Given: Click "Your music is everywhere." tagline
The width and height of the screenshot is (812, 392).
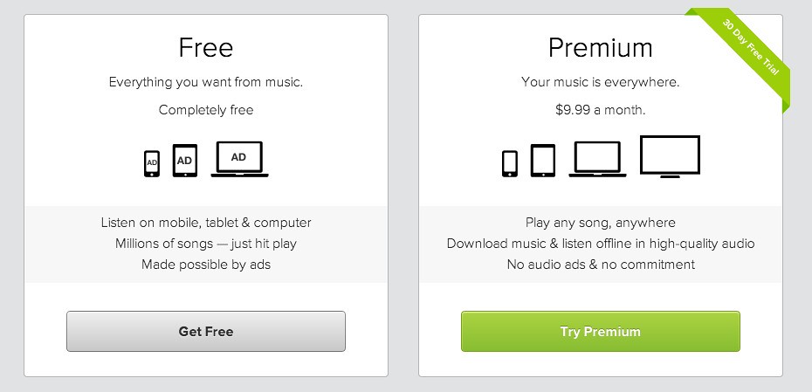Looking at the screenshot, I should coord(601,83).
